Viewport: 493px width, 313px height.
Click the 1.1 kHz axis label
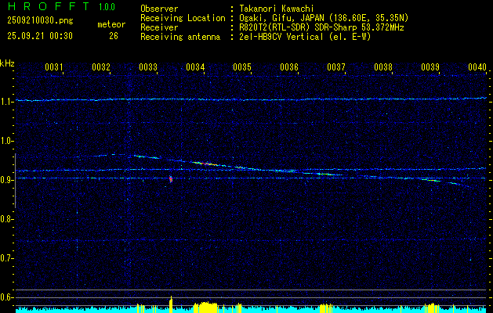coord(7,102)
